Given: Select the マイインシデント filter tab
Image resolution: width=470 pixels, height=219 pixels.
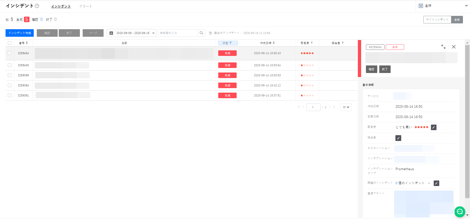Looking at the screenshot, I should coord(437,20).
